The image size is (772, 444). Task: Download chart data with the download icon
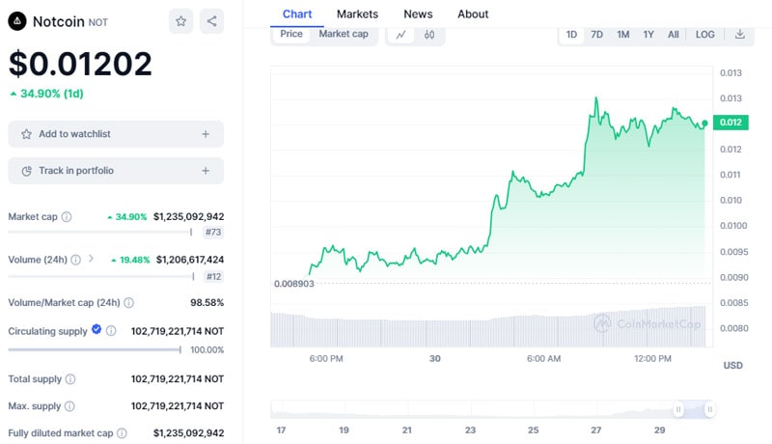(739, 35)
